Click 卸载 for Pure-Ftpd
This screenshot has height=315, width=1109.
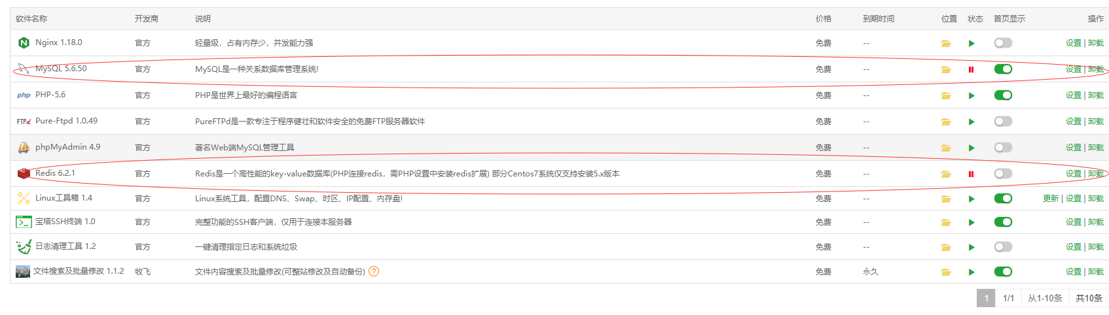[1096, 122]
